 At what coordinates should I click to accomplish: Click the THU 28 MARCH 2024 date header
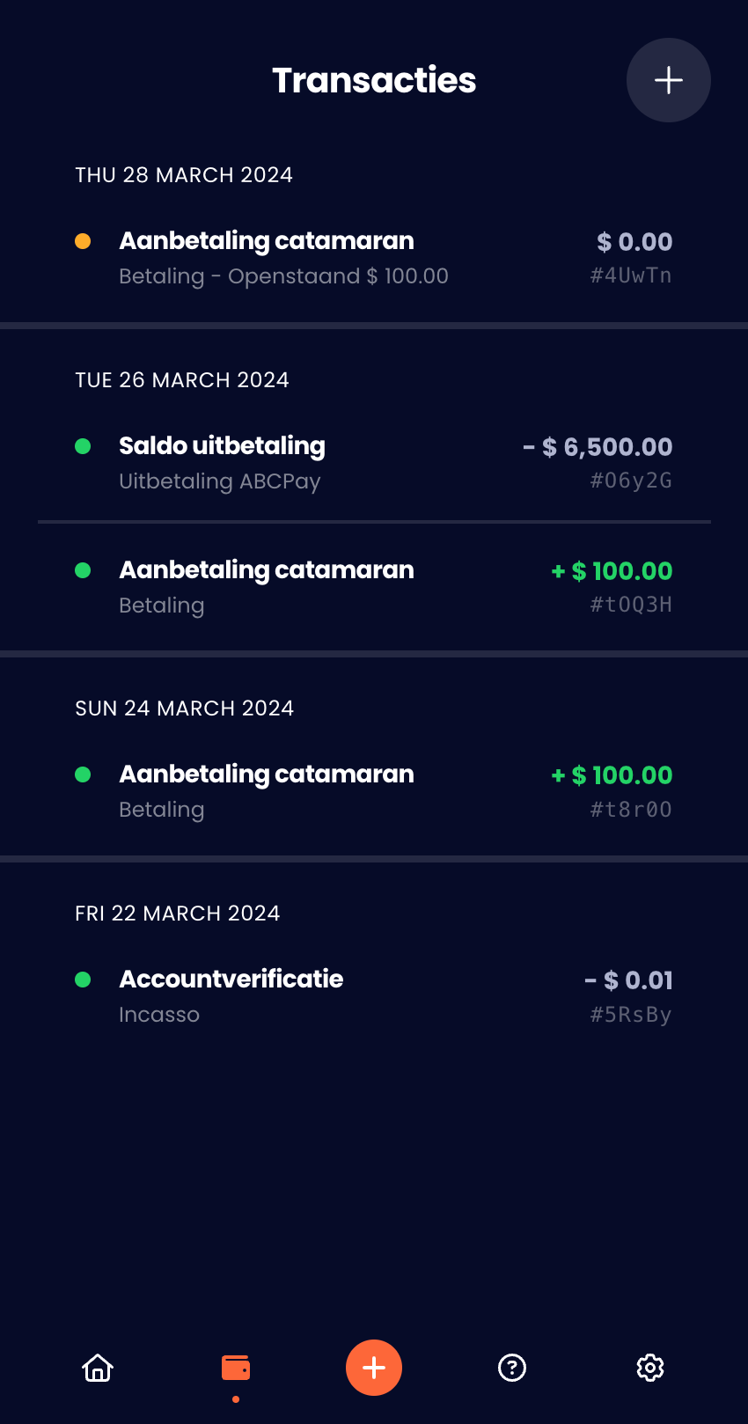184,174
